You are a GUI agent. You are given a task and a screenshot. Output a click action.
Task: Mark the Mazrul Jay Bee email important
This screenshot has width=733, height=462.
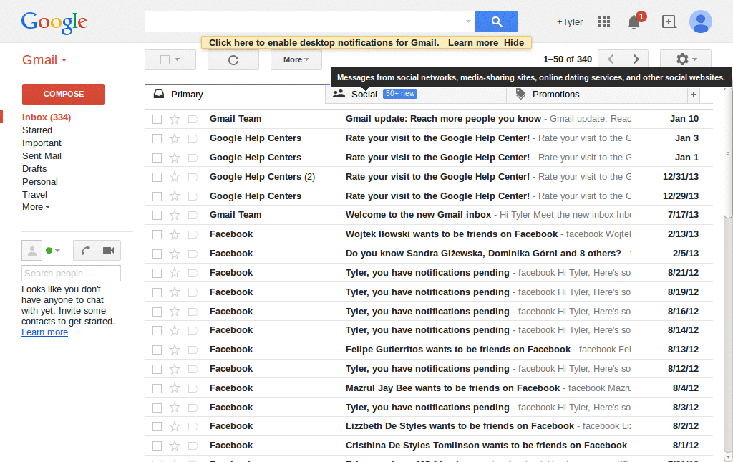[x=193, y=389]
